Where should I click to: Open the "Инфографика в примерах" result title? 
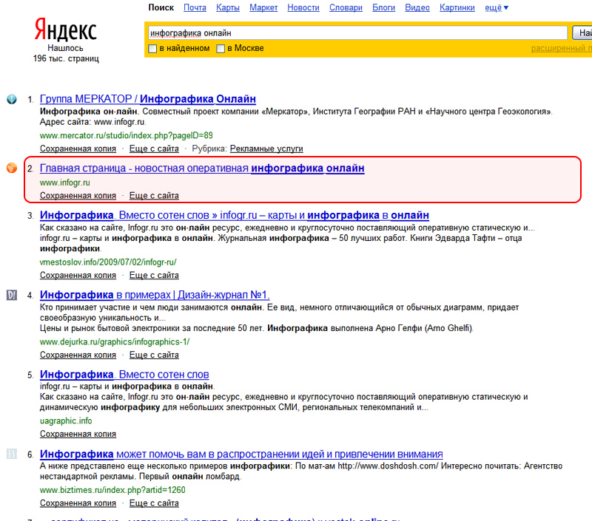[x=155, y=295]
